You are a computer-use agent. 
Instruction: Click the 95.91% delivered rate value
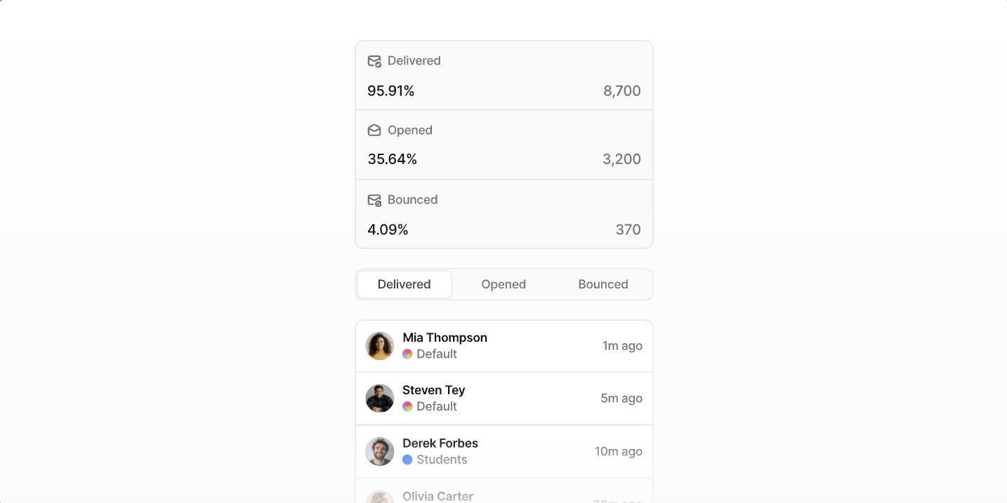391,90
